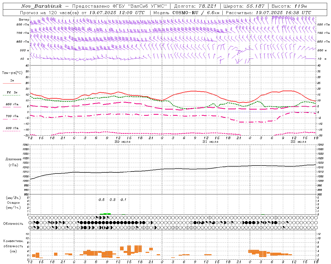331x264 pixels.
Task: Click the '(мм/3ч.)' precipitation unit label
Action: click(13, 198)
